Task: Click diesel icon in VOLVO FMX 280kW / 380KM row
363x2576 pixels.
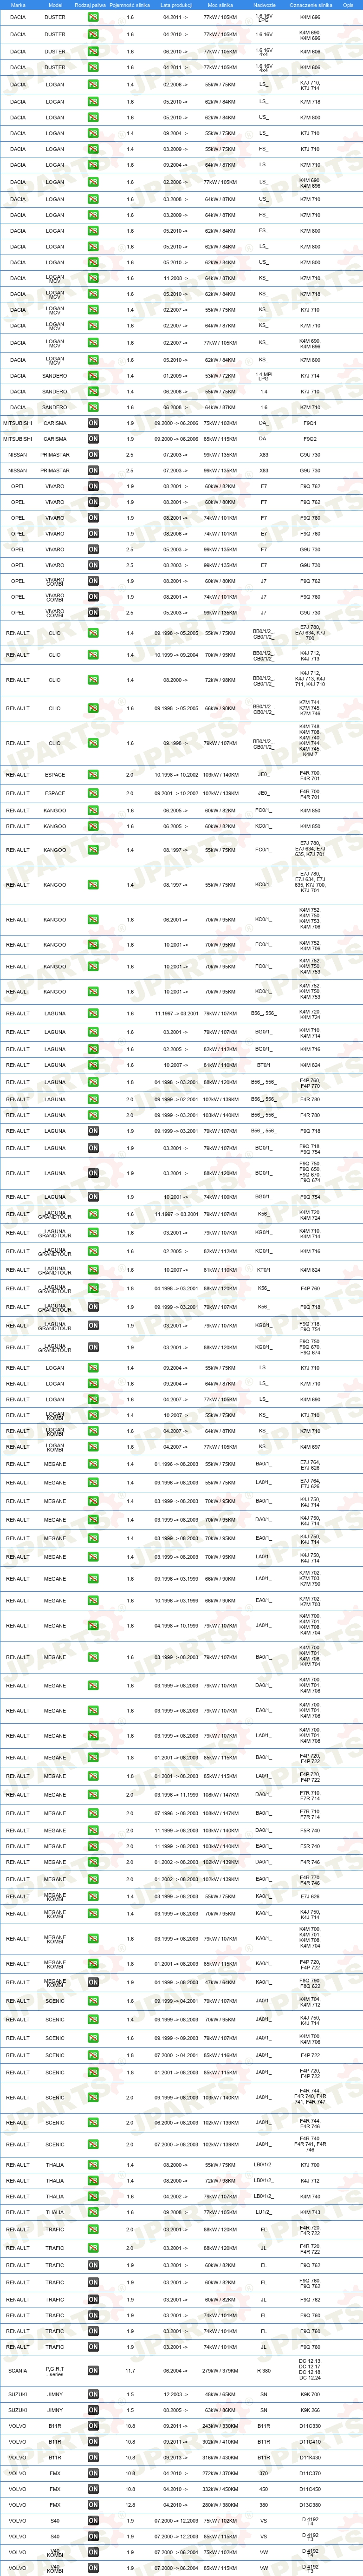Action: click(93, 2505)
